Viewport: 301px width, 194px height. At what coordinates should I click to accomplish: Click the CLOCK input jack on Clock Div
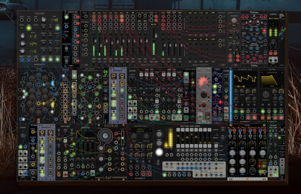[x=66, y=17]
